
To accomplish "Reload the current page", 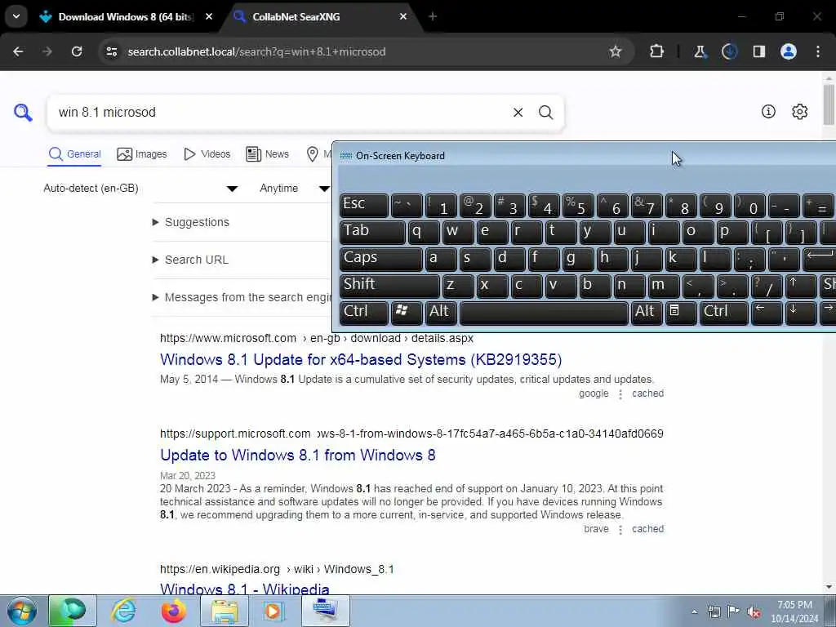I will pos(77,51).
